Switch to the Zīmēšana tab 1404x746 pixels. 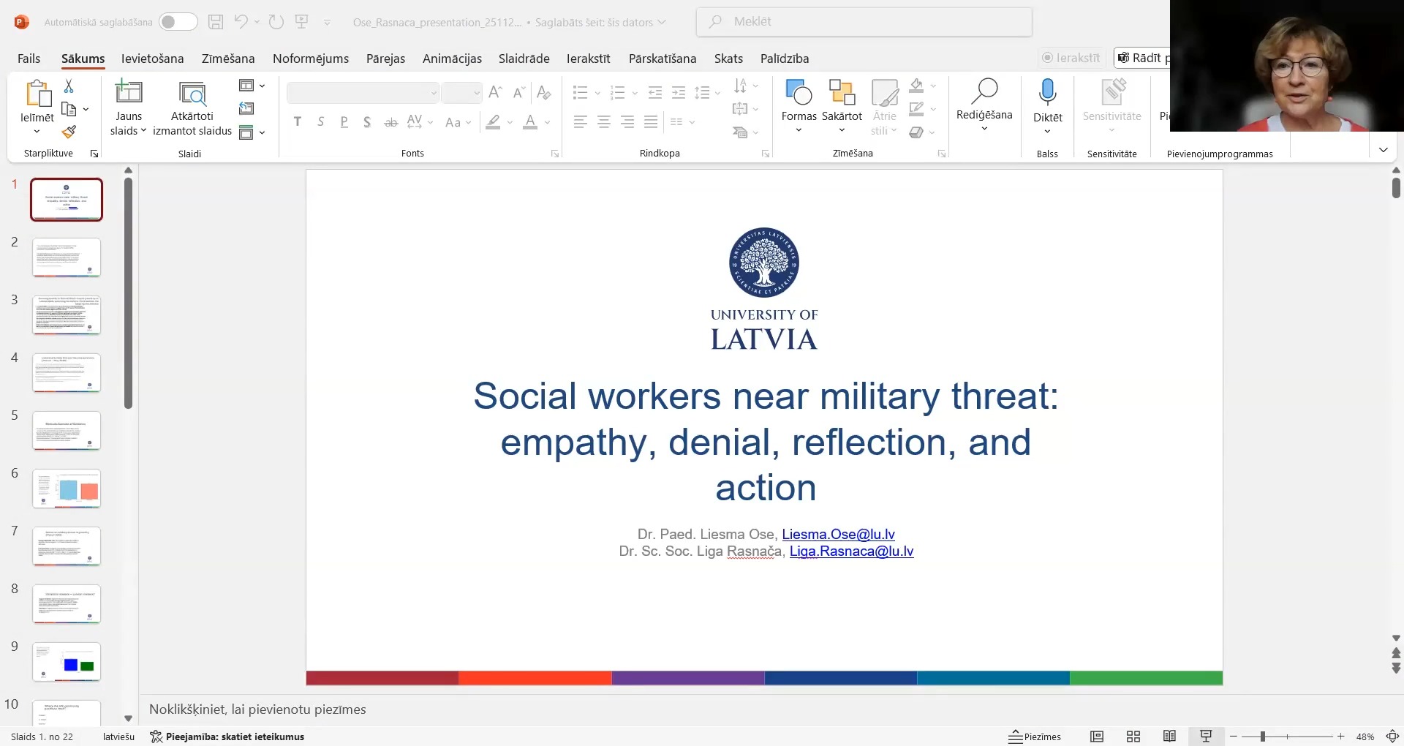pos(228,59)
